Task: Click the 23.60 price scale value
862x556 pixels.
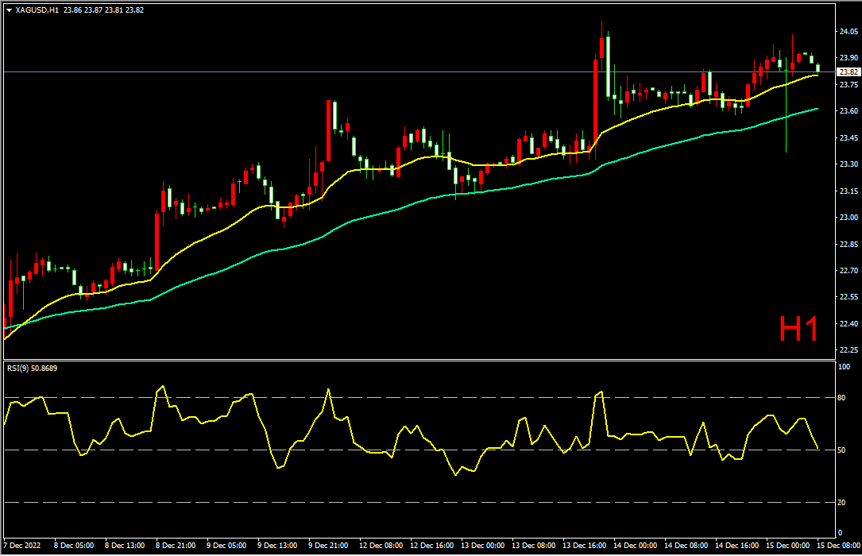Action: pyautogui.click(x=848, y=111)
